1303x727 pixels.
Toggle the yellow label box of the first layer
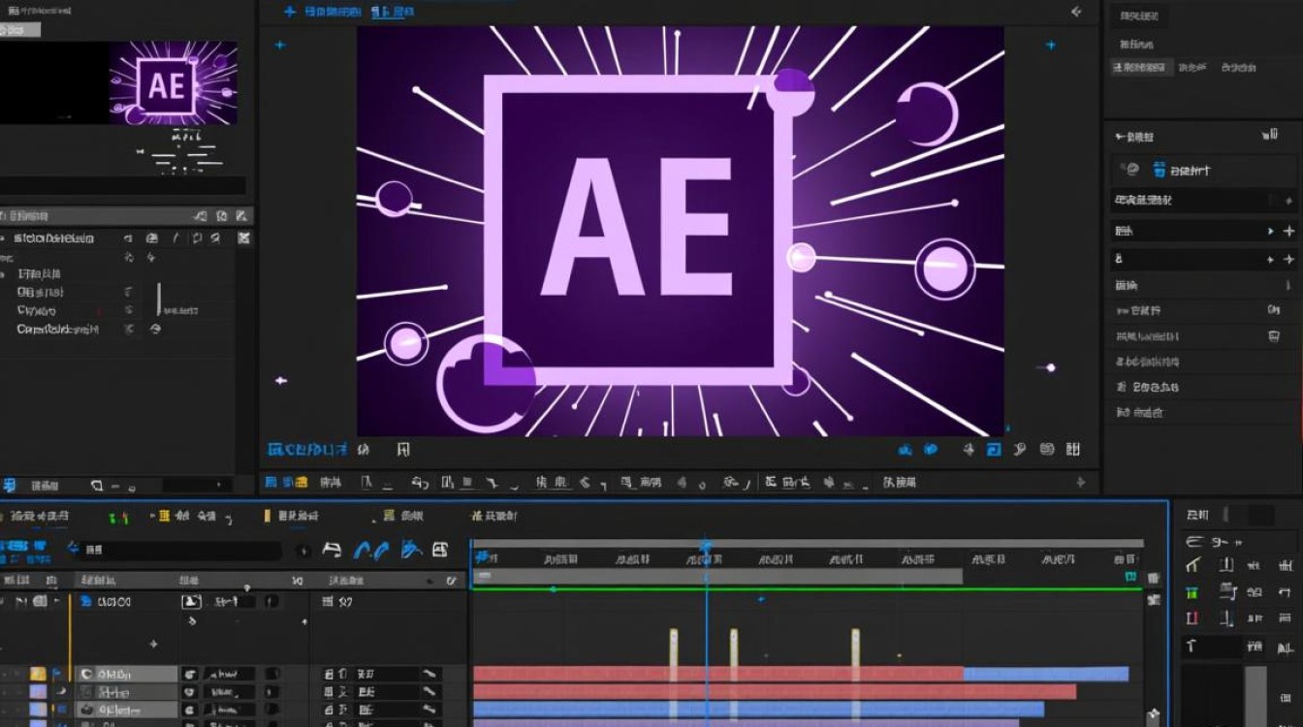38,674
